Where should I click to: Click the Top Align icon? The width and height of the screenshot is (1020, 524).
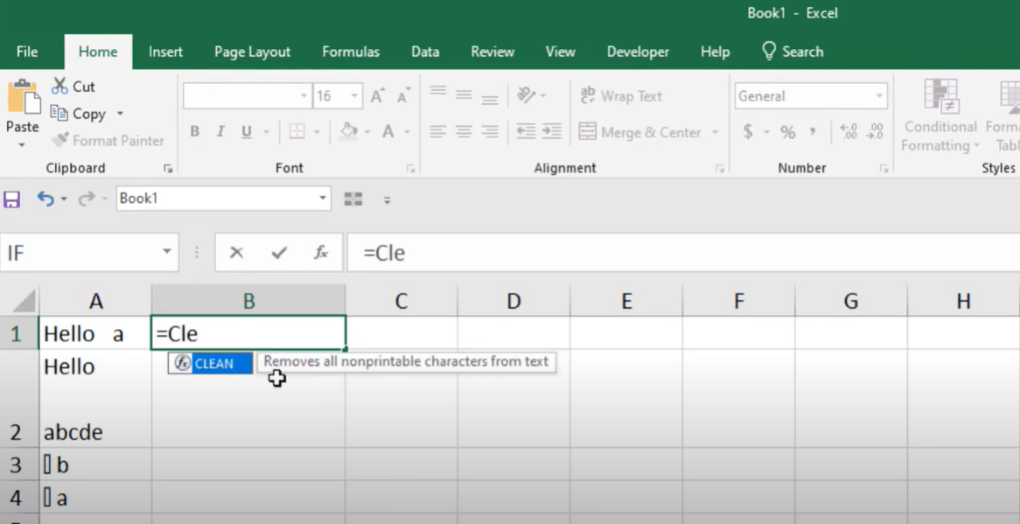[437, 91]
